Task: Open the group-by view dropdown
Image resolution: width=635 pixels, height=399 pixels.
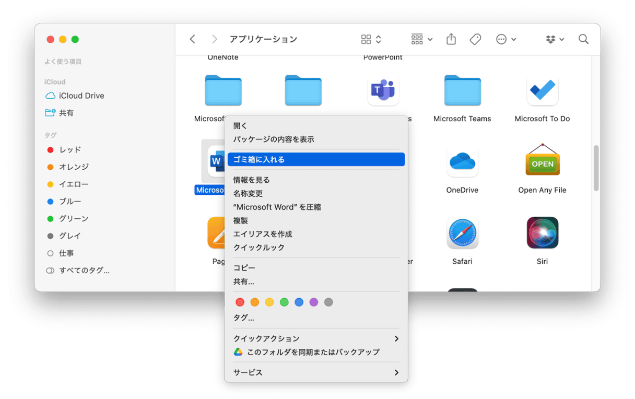Action: (421, 39)
